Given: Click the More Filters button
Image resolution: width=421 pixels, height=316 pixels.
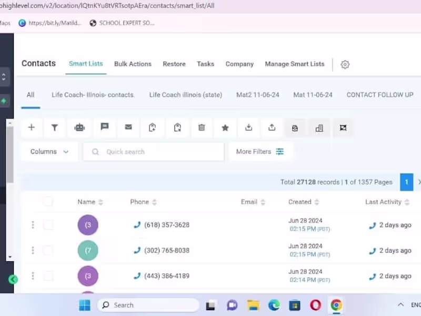Looking at the screenshot, I should 260,152.
